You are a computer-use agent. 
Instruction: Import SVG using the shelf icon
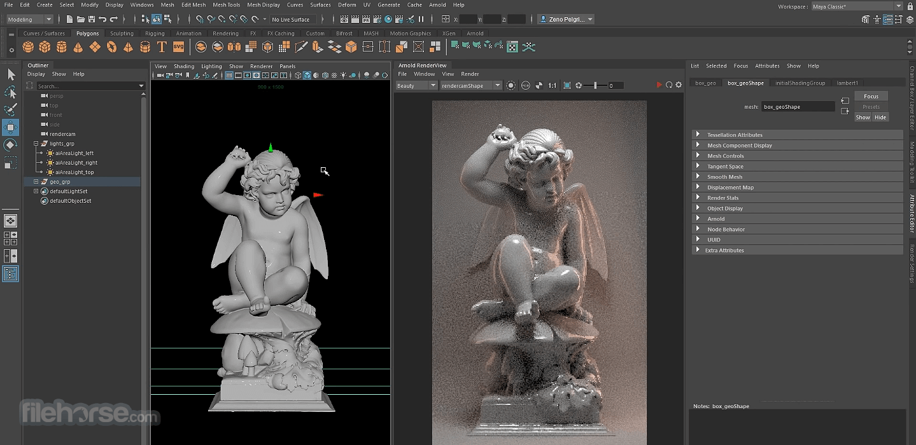tap(178, 46)
